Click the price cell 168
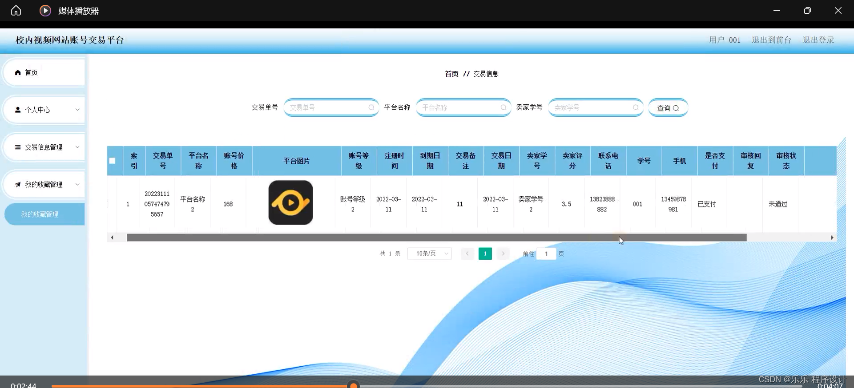The height and width of the screenshot is (388, 854). (x=228, y=204)
